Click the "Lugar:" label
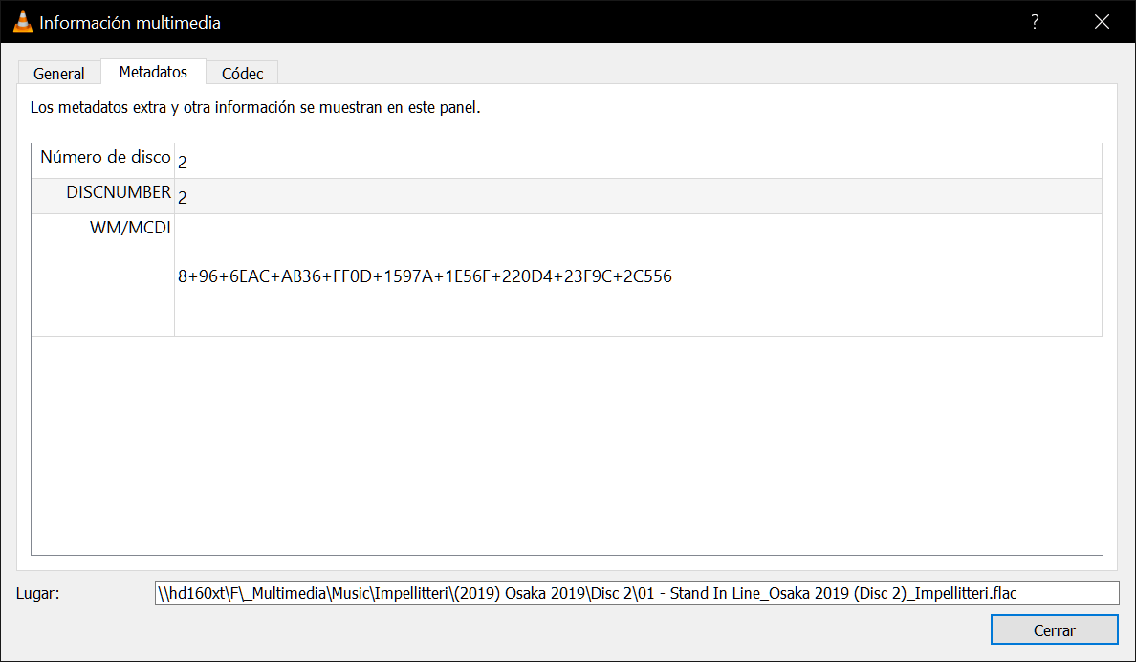Screen dimensions: 1136x662 point(38,593)
